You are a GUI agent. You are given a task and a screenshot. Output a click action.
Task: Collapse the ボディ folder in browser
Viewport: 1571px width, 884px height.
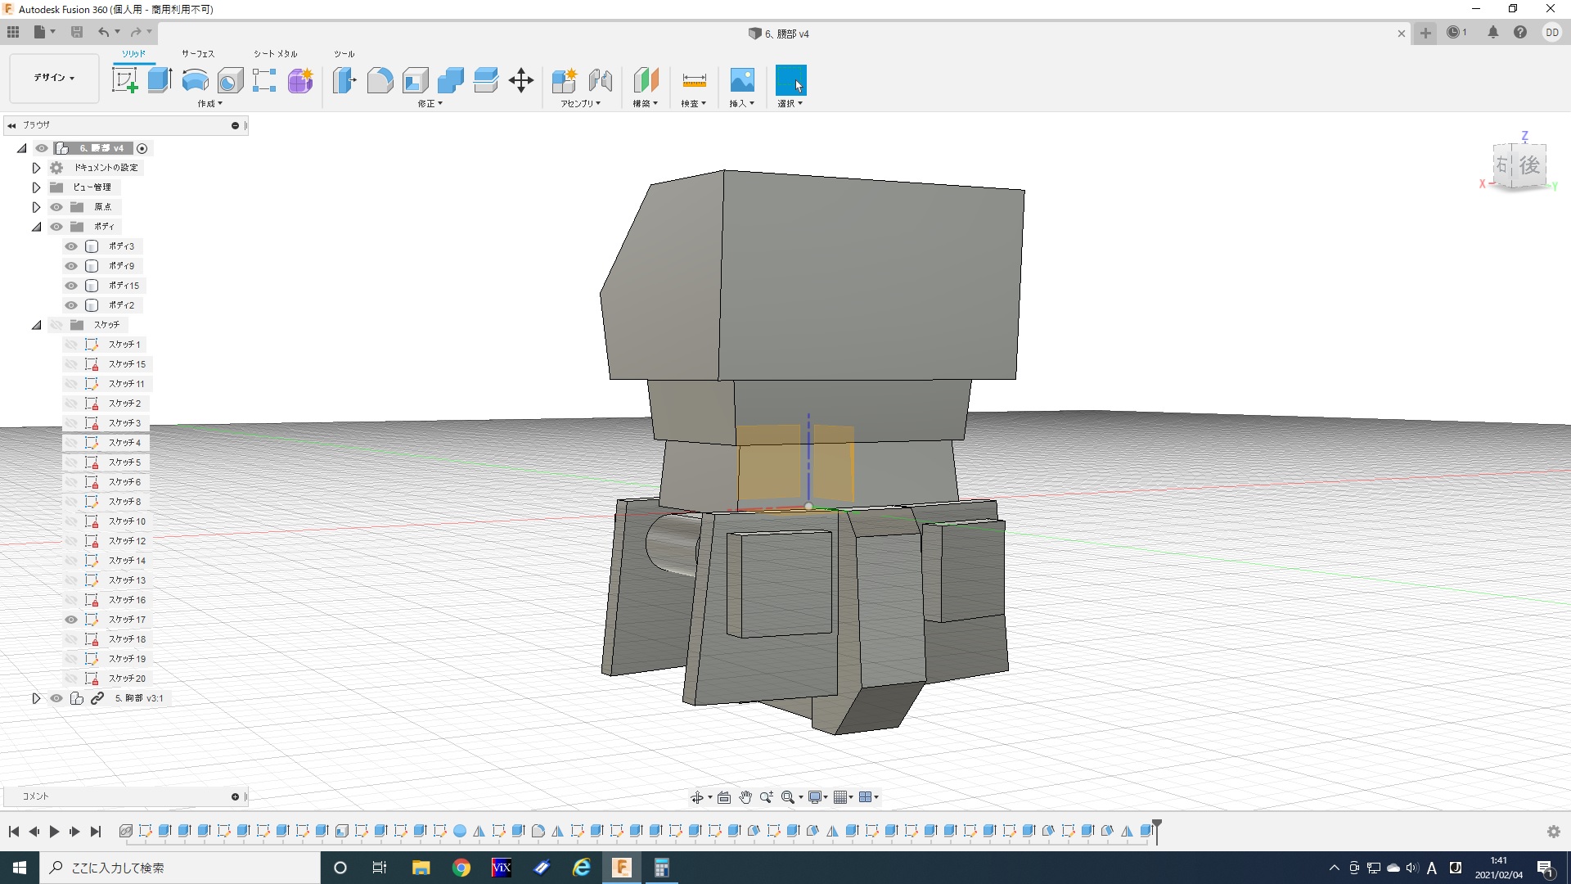coord(37,227)
